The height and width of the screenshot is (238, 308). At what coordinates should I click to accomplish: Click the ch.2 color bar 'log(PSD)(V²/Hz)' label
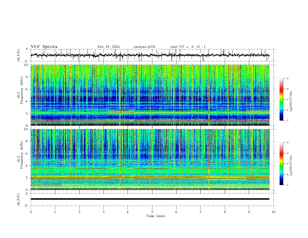(x=291, y=165)
